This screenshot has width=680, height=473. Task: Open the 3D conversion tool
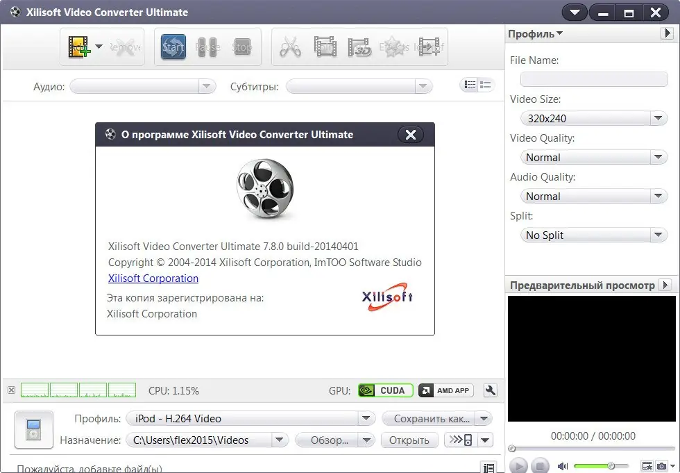[360, 47]
